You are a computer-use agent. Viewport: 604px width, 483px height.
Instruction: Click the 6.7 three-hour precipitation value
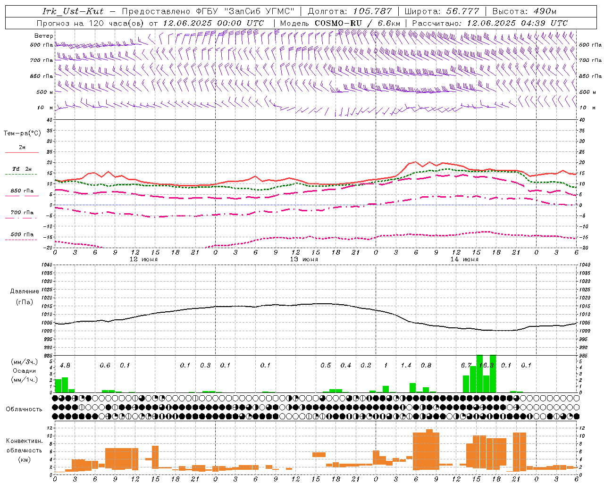click(x=466, y=365)
